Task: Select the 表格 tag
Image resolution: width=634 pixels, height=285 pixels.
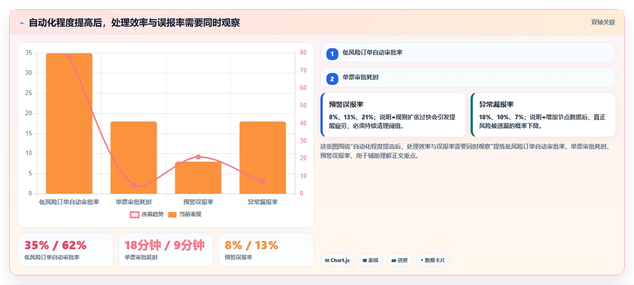Action: pyautogui.click(x=370, y=260)
